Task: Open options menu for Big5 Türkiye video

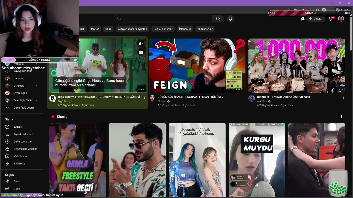Action: pyautogui.click(x=144, y=97)
